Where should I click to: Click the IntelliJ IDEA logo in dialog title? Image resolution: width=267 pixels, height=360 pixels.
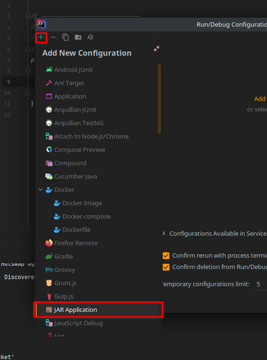[41, 24]
